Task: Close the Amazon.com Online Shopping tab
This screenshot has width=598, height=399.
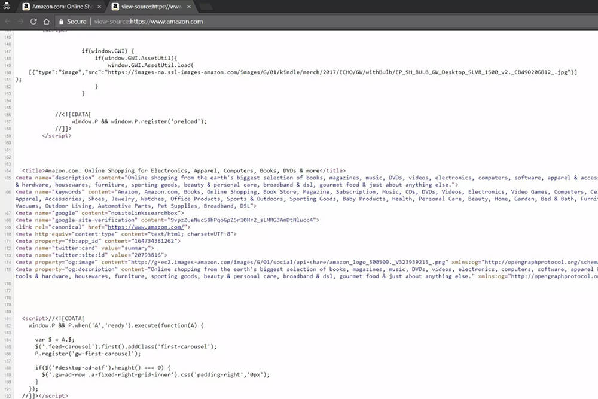Action: (x=99, y=7)
